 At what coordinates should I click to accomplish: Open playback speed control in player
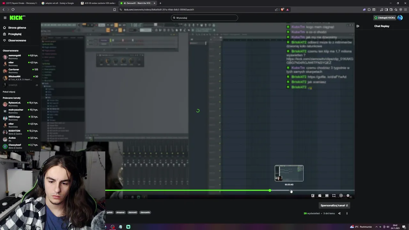pos(341,195)
